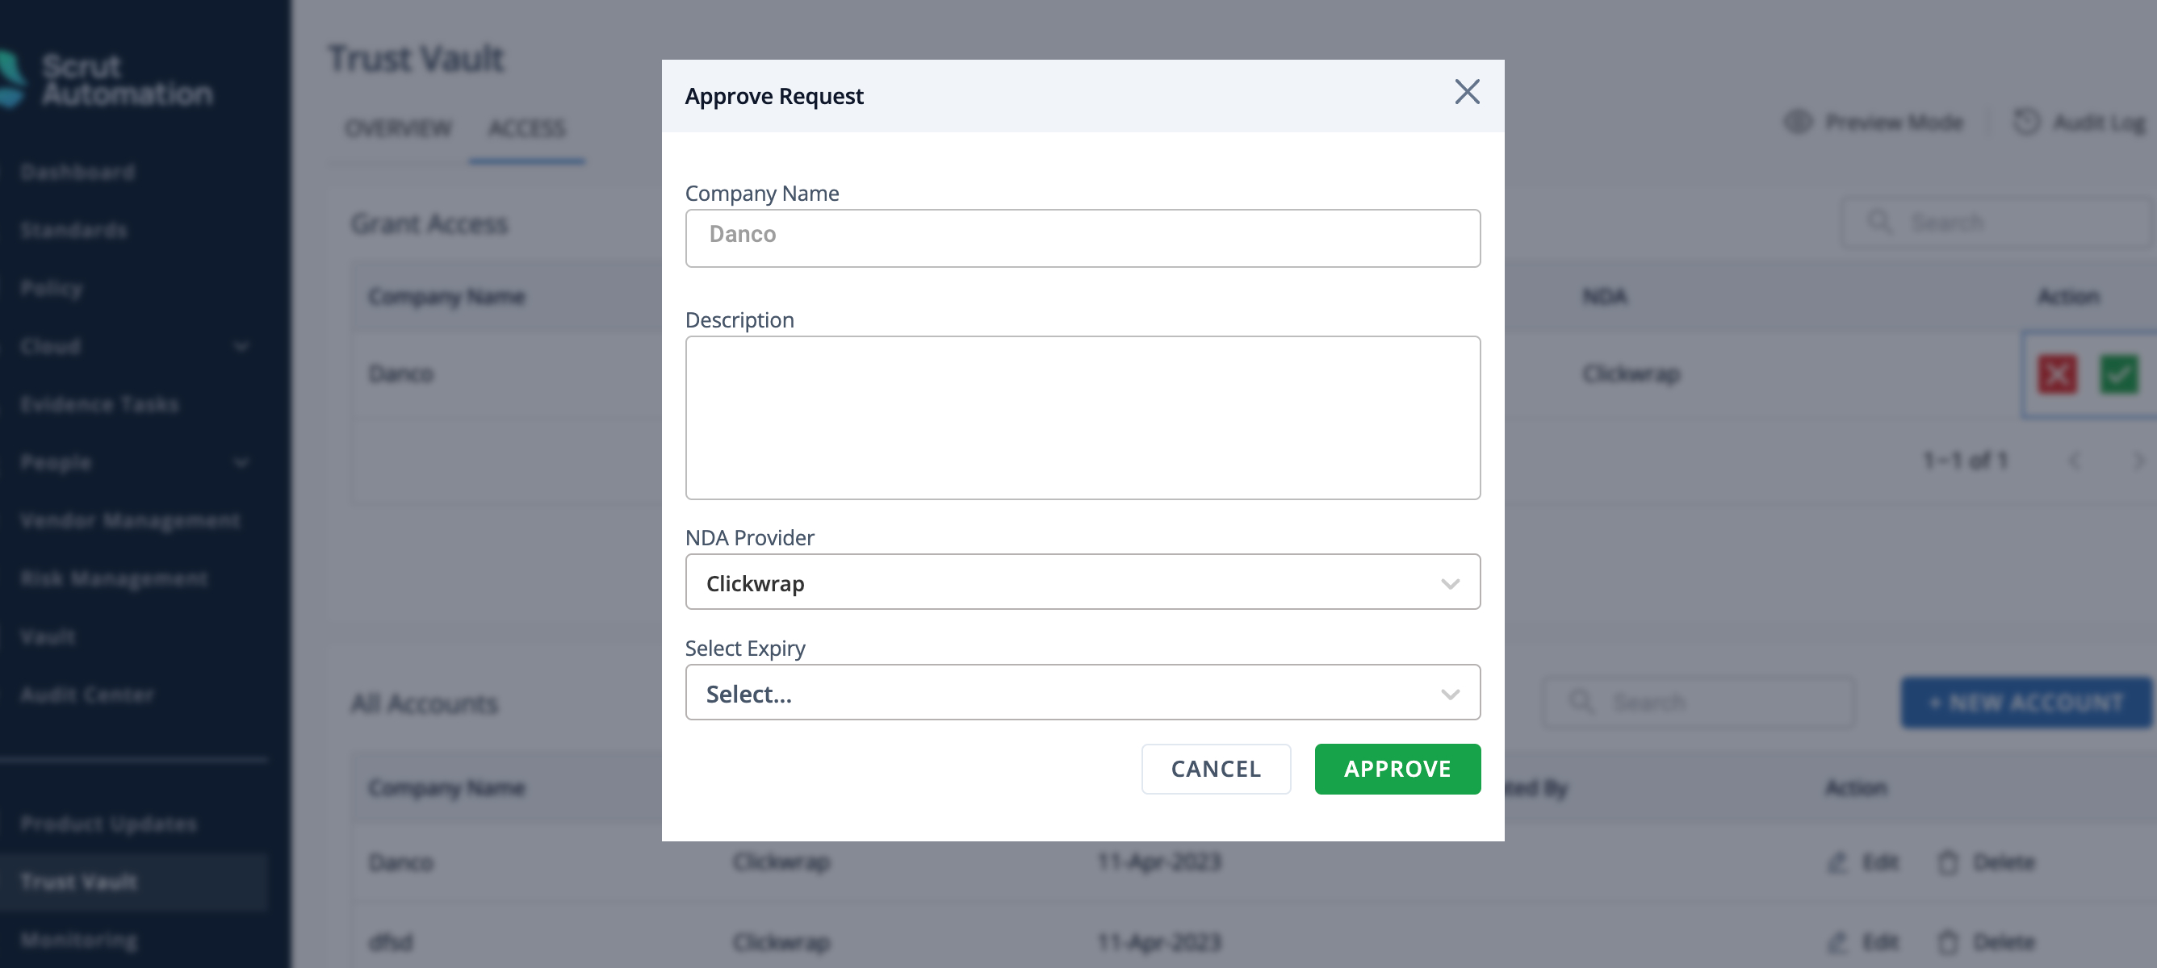The height and width of the screenshot is (968, 2157).
Task: Click the Company Name field showing Danco
Action: (x=1083, y=239)
